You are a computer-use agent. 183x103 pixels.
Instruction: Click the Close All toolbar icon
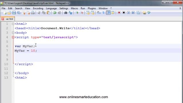(28, 13)
